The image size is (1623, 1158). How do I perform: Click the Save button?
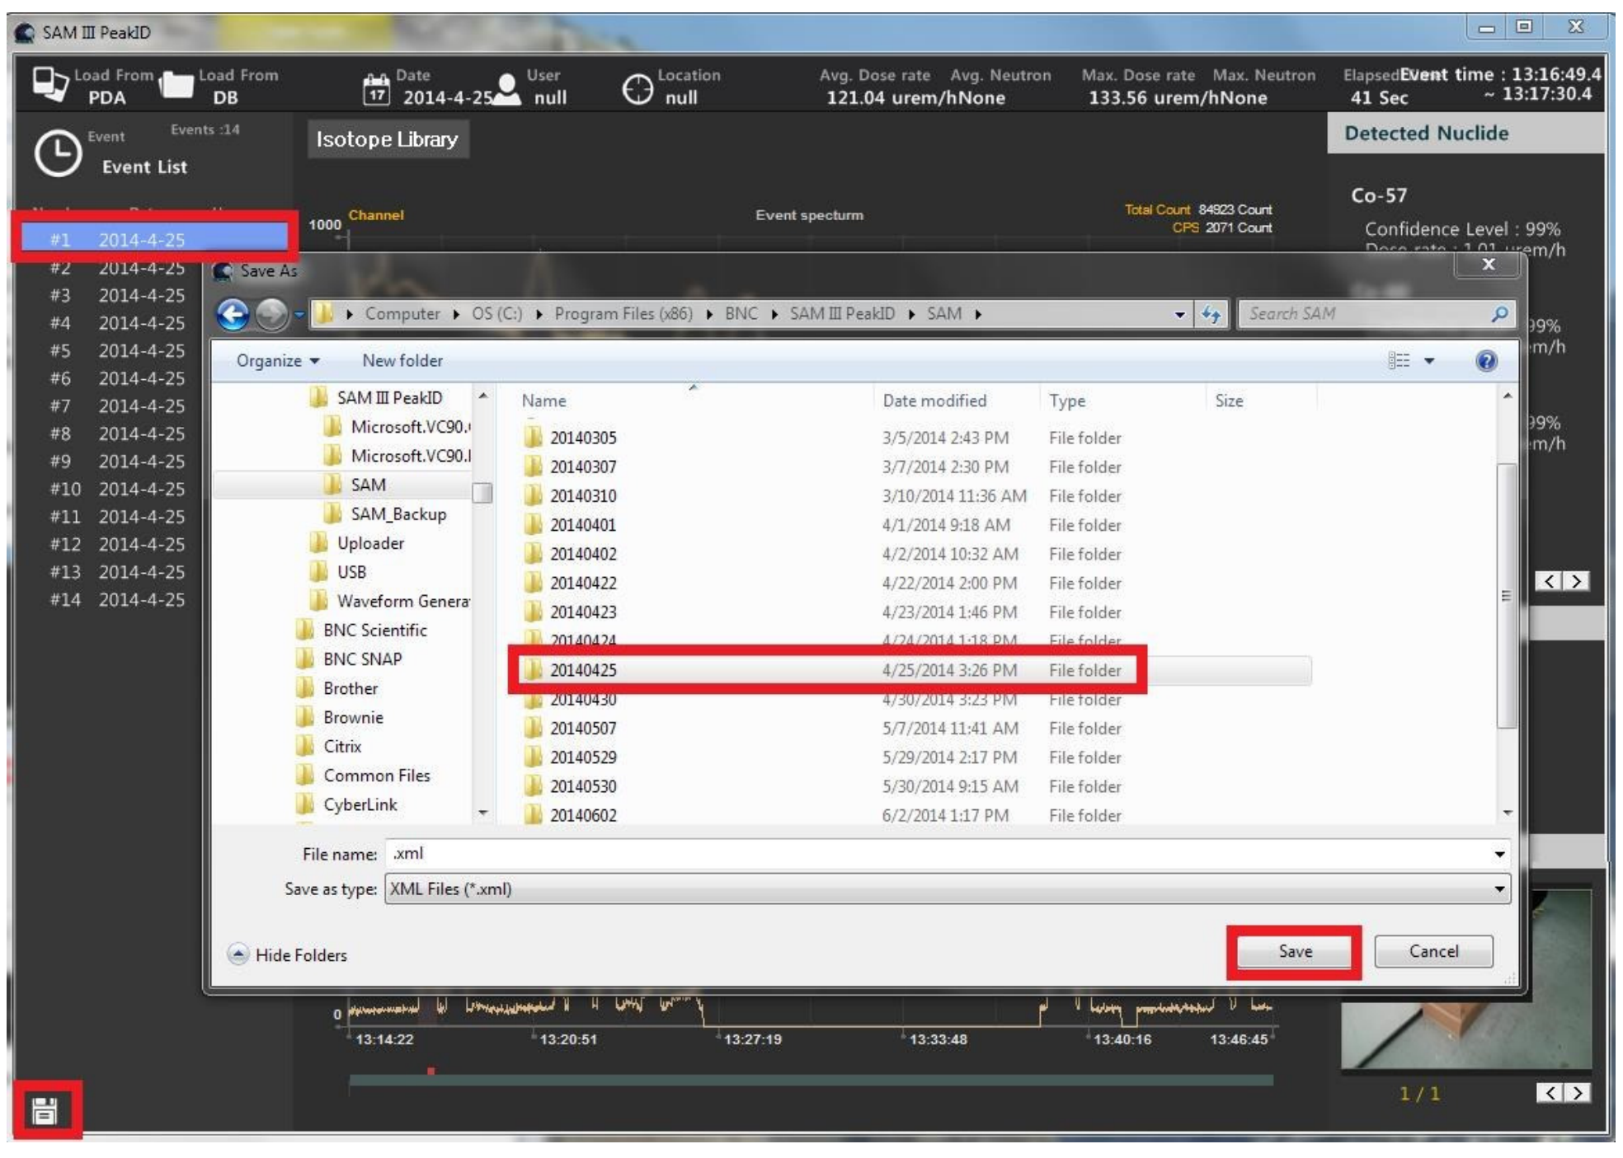1295,952
